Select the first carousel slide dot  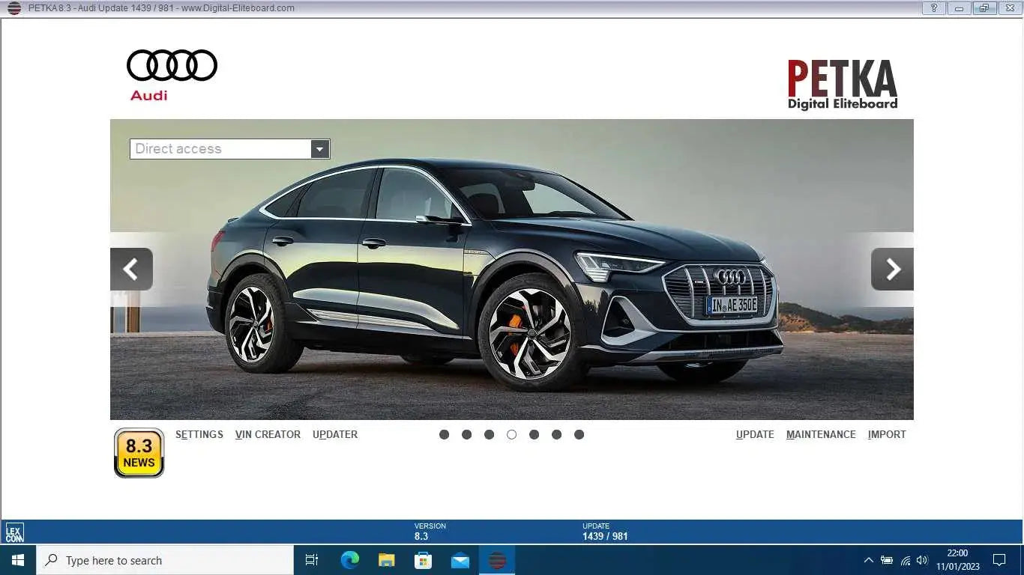tap(444, 434)
